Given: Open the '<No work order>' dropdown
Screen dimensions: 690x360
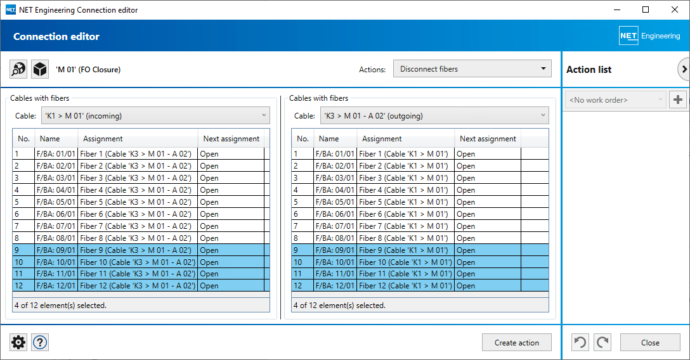Looking at the screenshot, I should (616, 100).
